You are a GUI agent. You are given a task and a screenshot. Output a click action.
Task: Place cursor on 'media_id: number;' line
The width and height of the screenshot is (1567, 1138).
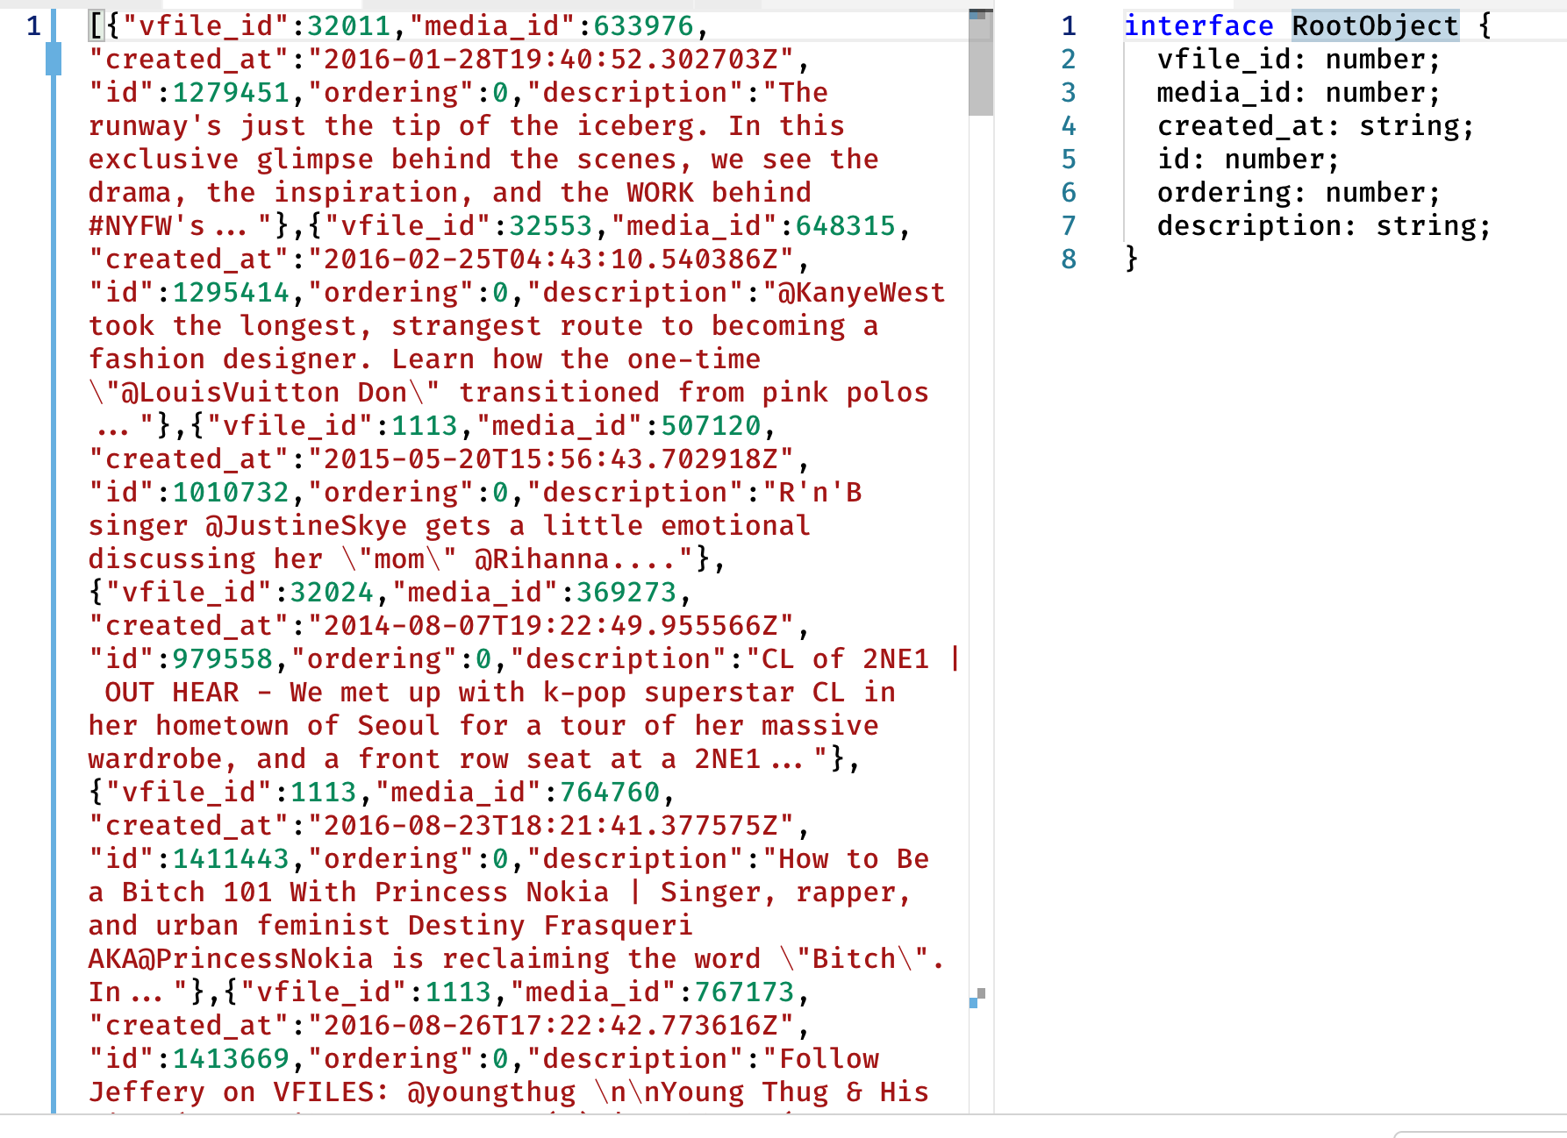pos(1298,93)
